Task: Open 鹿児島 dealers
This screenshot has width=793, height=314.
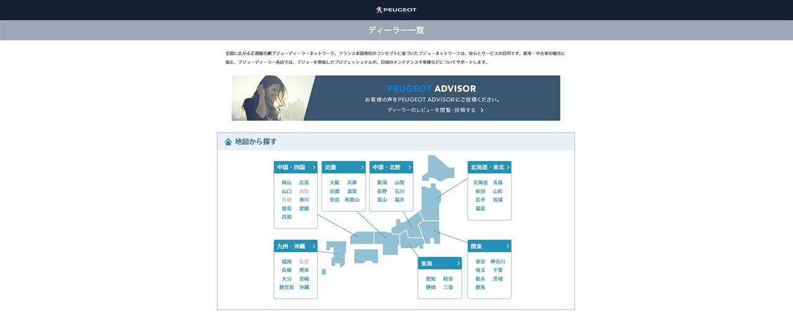Action: pyautogui.click(x=286, y=287)
